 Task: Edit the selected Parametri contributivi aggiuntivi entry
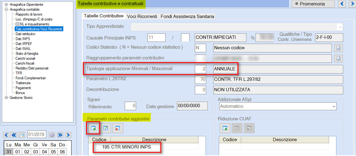pyautogui.click(x=106, y=128)
